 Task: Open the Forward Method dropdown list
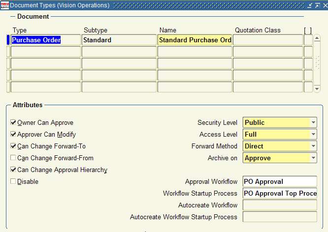tap(313, 146)
